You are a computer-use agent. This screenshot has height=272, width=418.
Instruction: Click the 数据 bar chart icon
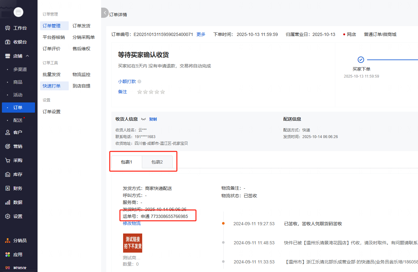[x=8, y=202]
